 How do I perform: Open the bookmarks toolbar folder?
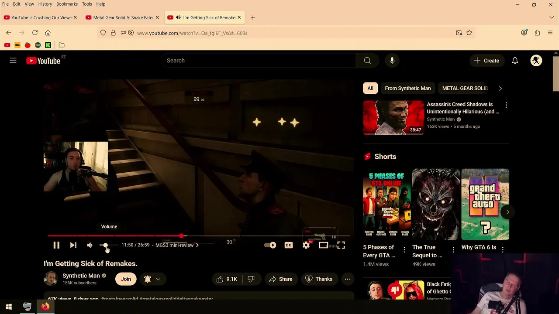[x=62, y=45]
